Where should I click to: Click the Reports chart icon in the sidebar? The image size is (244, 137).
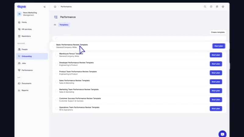tap(19, 90)
